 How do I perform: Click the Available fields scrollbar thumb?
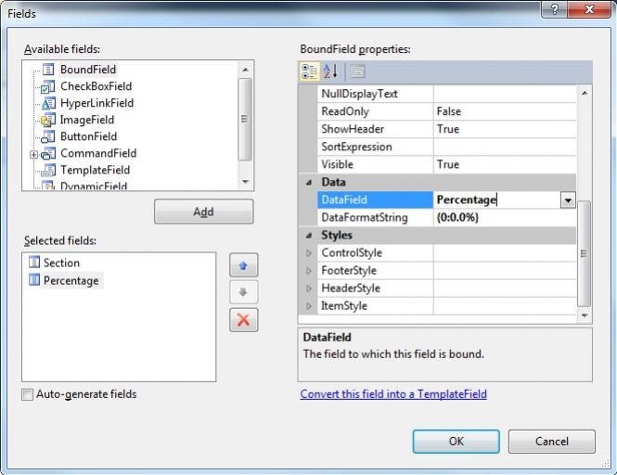click(x=245, y=119)
